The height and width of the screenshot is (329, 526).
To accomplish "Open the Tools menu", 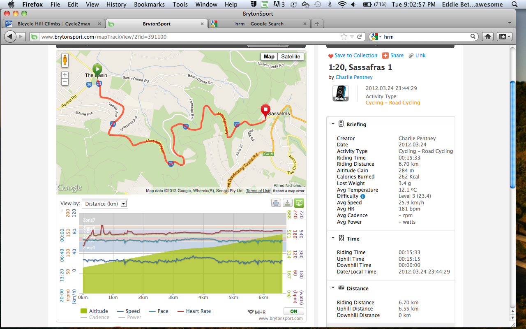I will (x=180, y=5).
